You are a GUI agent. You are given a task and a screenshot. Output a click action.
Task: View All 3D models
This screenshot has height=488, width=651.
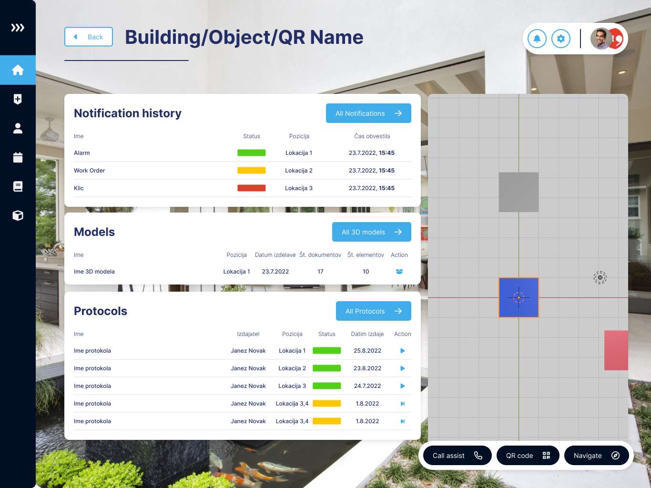click(x=371, y=232)
